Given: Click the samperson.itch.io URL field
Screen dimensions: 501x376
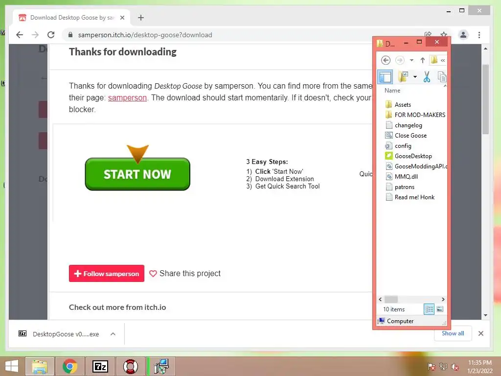Looking at the screenshot, I should 145,35.
